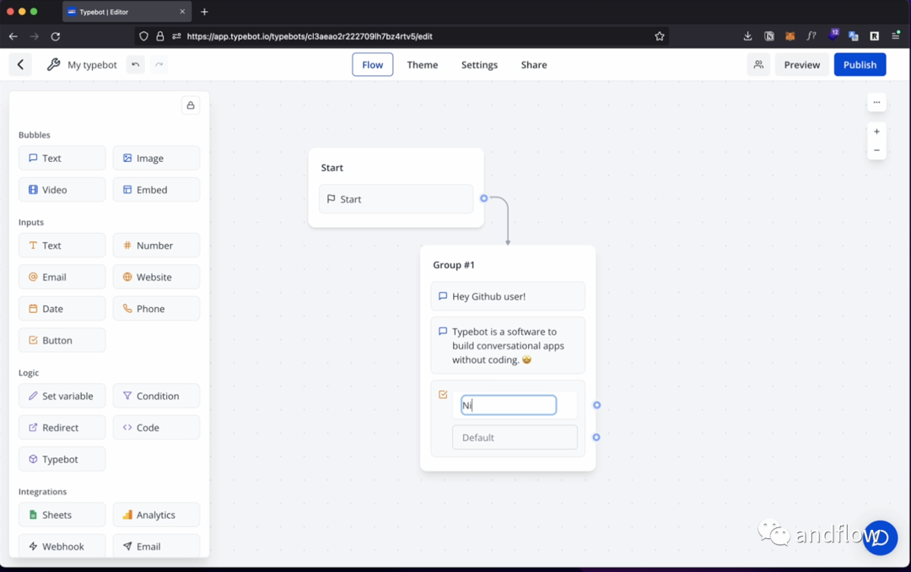This screenshot has width=911, height=572.
Task: Pick the Text bubble block
Action: coord(62,158)
